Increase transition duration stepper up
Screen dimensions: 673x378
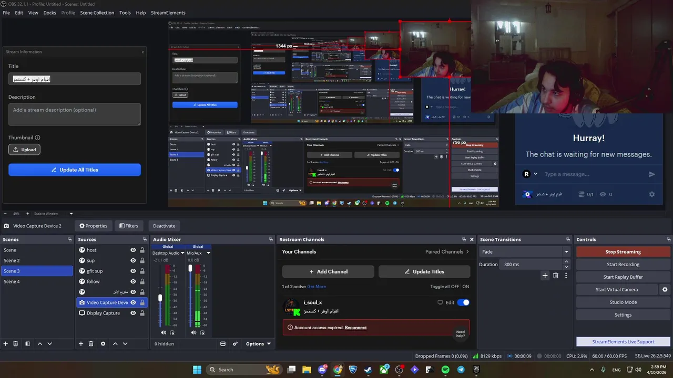coord(566,262)
